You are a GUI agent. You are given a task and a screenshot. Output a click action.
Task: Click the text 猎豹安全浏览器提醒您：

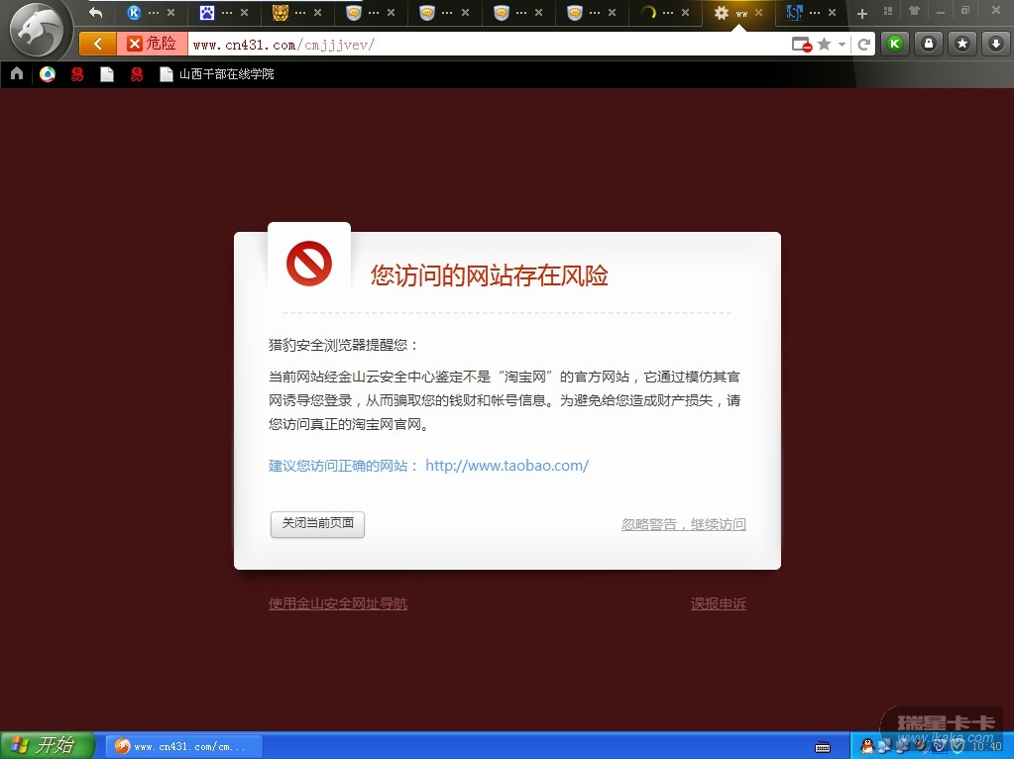coord(343,345)
